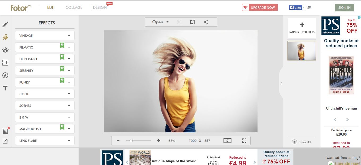Select the woman photo thumbnail on right panel
The height and width of the screenshot is (165, 361).
click(x=302, y=51)
